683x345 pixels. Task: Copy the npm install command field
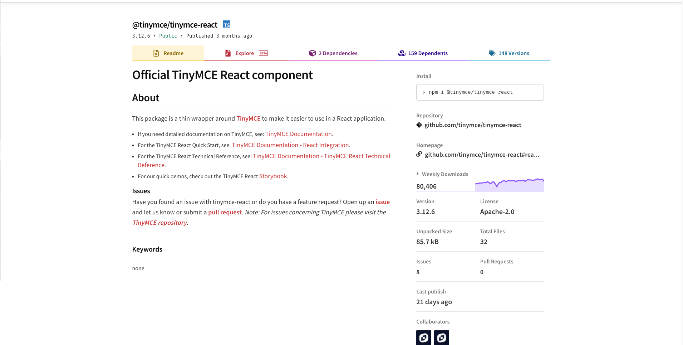point(480,92)
